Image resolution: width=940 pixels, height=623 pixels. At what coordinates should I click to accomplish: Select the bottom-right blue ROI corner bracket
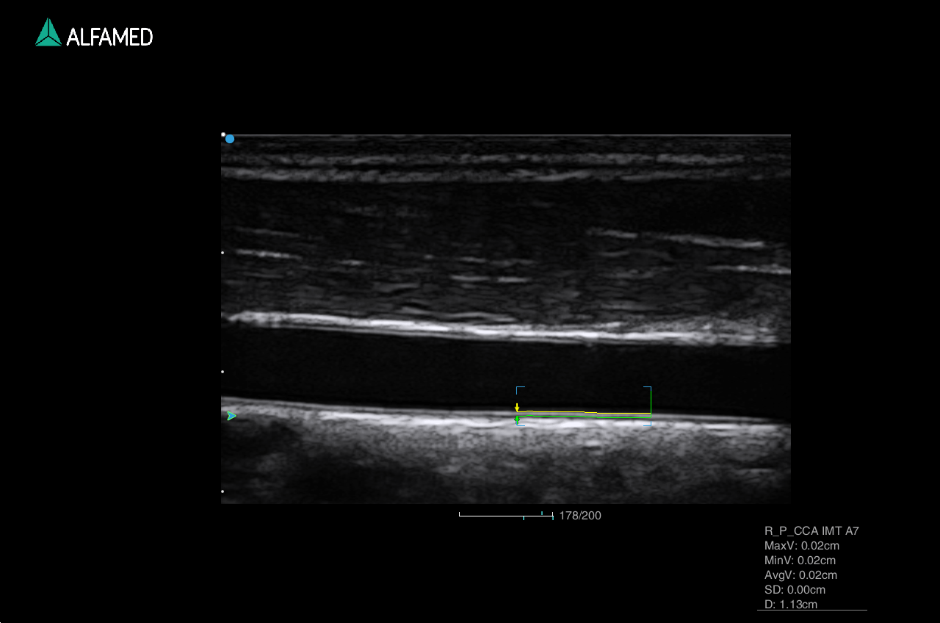(x=648, y=424)
